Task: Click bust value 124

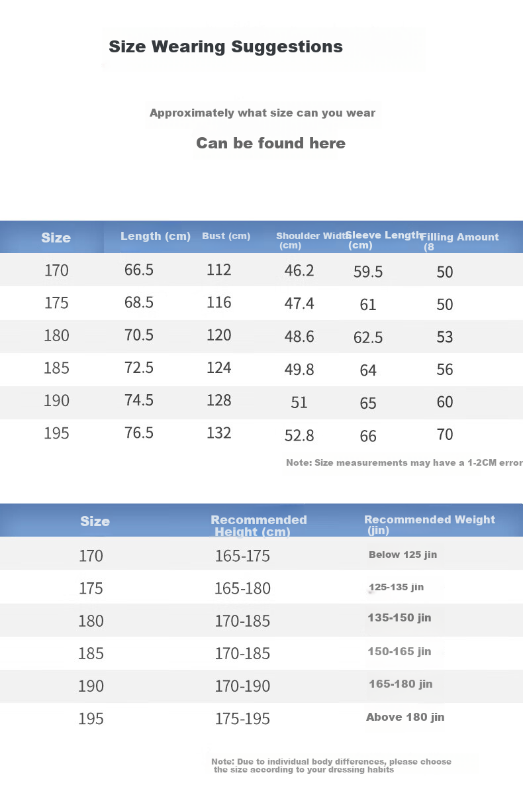Action: (x=219, y=368)
